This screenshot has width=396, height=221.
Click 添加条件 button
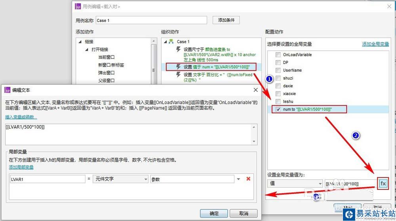(x=226, y=20)
